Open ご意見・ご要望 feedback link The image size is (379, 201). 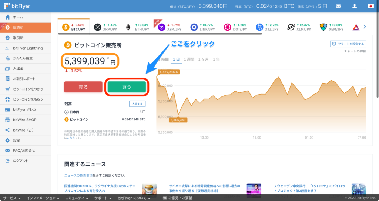click(x=177, y=198)
